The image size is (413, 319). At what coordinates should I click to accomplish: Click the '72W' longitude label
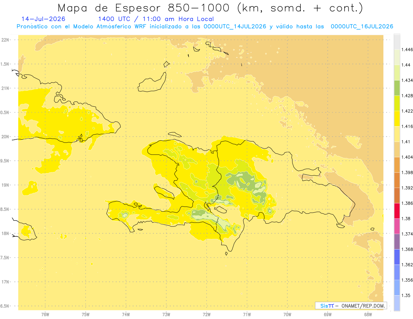pos(206,315)
